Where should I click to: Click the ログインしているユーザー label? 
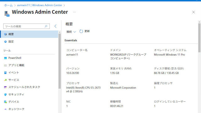click(x=170, y=102)
